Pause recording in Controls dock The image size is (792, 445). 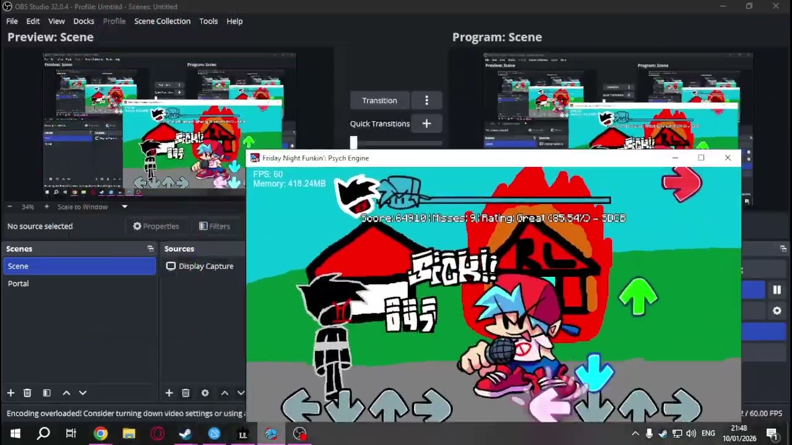[x=777, y=290]
